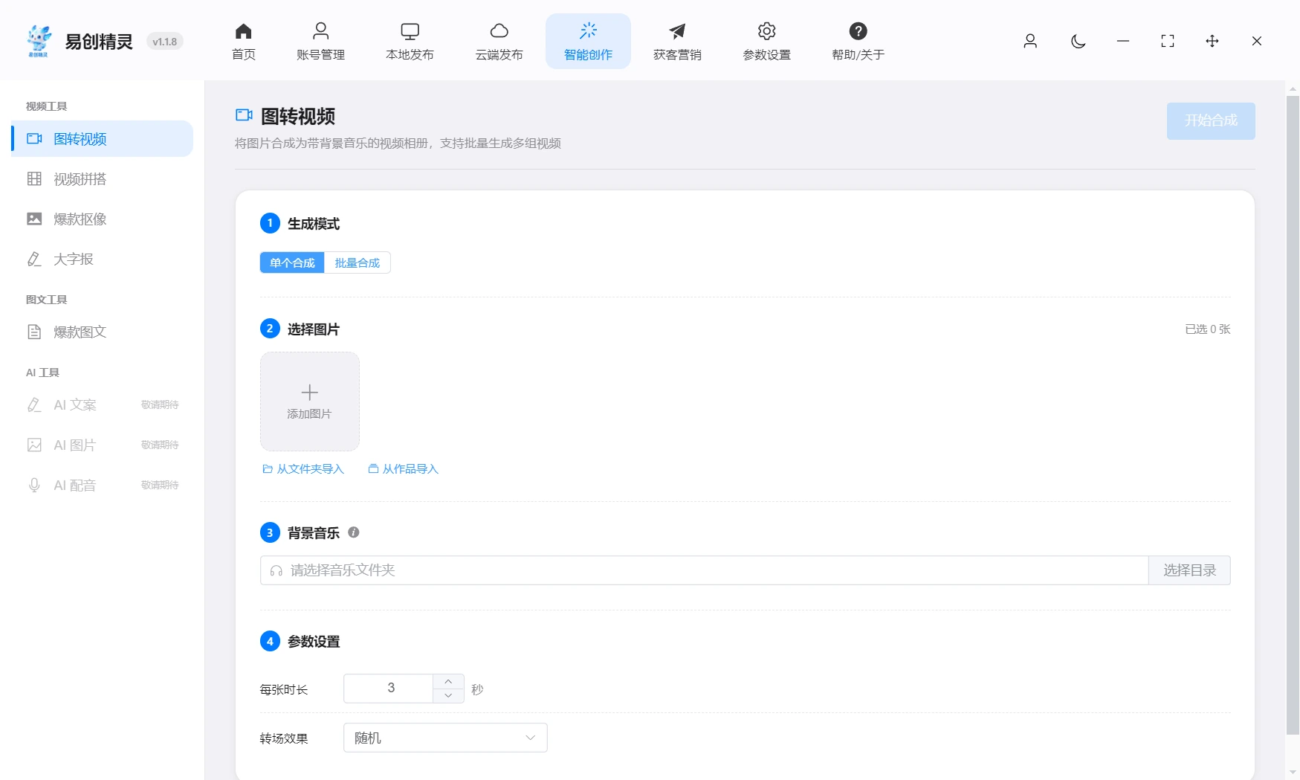Click the 易创精灵 app logo
This screenshot has width=1300, height=780.
pos(39,41)
